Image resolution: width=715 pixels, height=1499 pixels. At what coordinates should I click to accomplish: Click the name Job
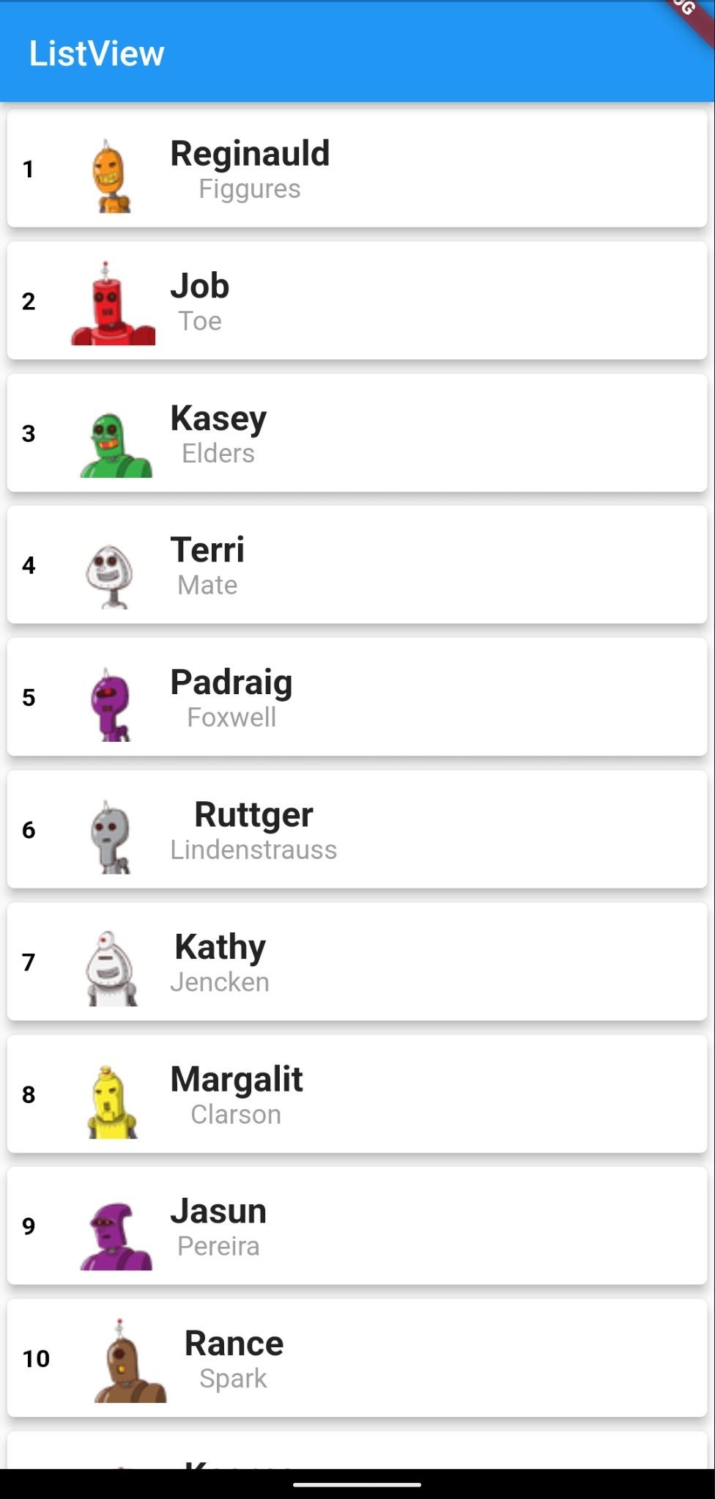click(x=200, y=286)
